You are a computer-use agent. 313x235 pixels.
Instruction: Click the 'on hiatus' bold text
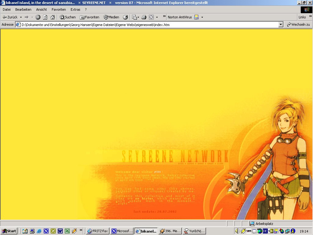click(x=144, y=198)
